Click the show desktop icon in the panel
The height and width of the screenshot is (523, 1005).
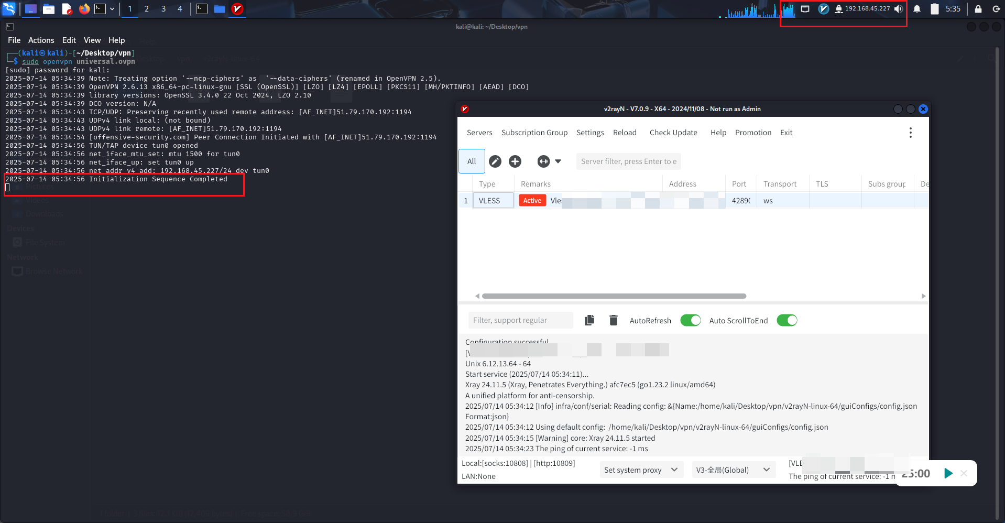[31, 9]
